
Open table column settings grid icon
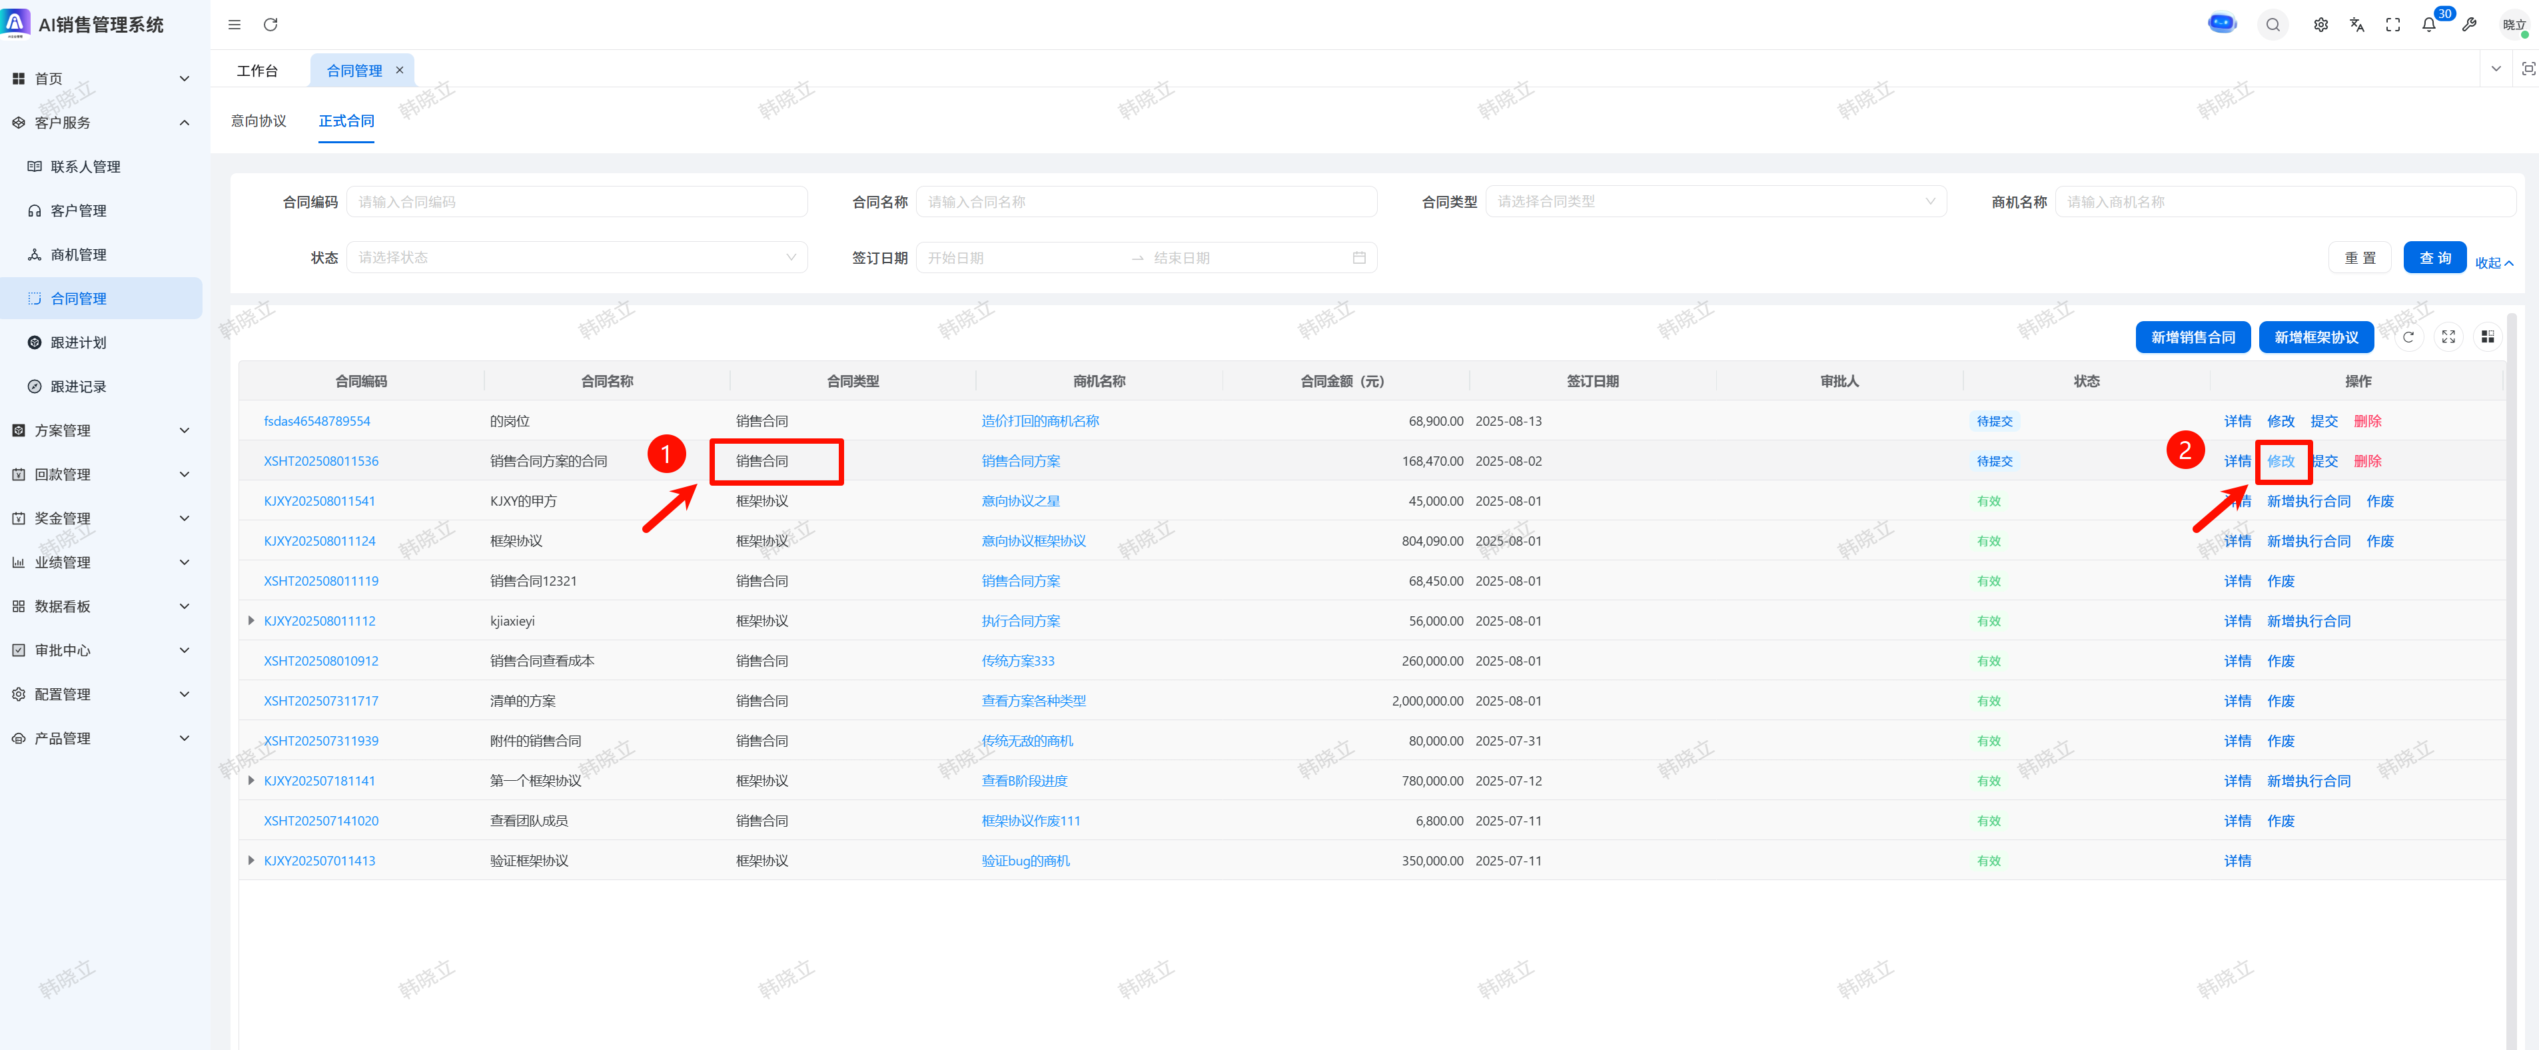[x=2487, y=337]
